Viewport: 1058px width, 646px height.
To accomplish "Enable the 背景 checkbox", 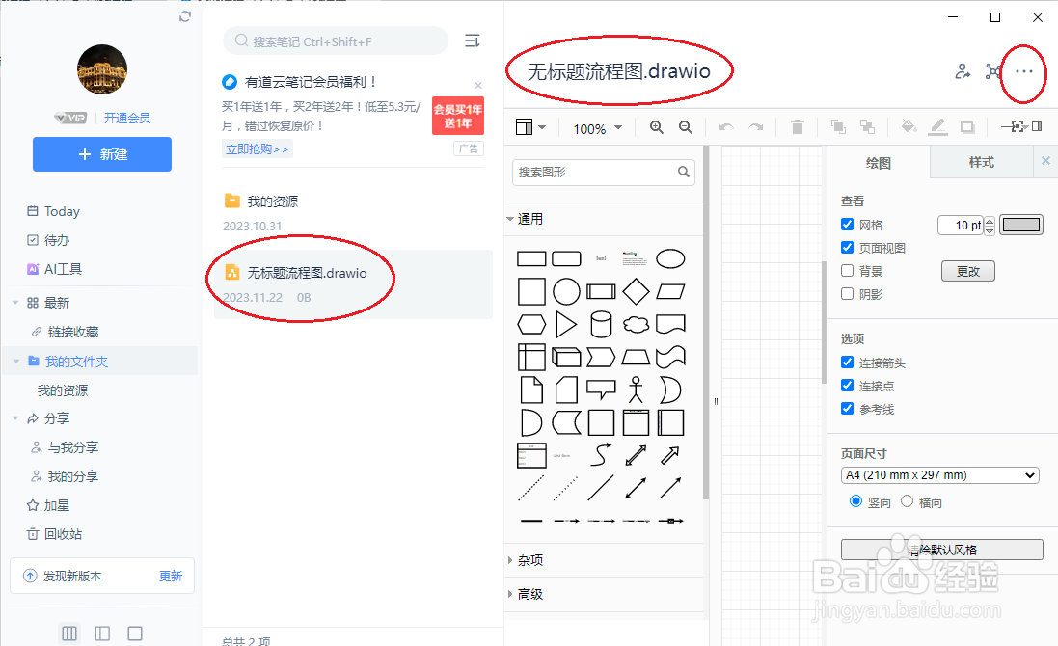I will pyautogui.click(x=848, y=270).
